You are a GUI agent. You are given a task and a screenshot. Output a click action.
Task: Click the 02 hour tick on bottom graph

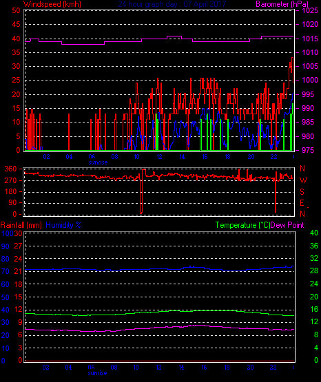(x=46, y=367)
